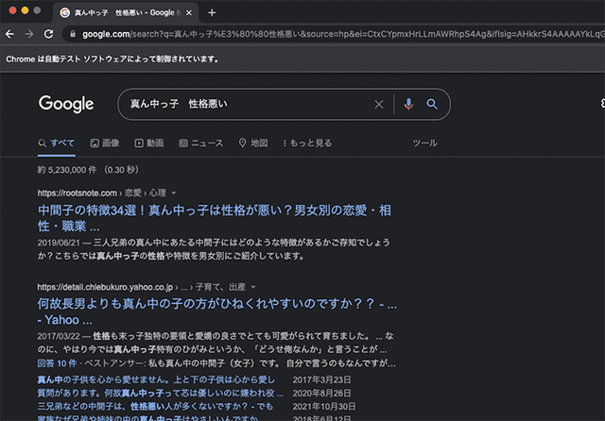
Task: Open the 回答 10 件 link
Action: (57, 363)
